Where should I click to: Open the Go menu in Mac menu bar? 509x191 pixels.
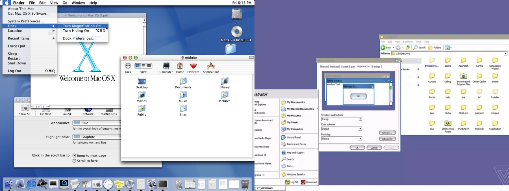(65, 3)
